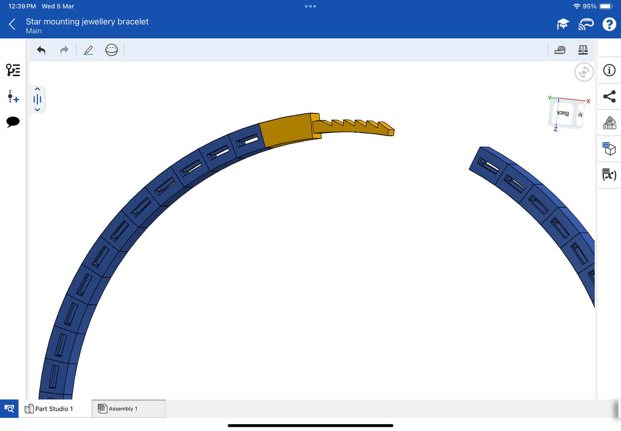621x431 pixels.
Task: Redo the previously undone action
Action: click(64, 50)
